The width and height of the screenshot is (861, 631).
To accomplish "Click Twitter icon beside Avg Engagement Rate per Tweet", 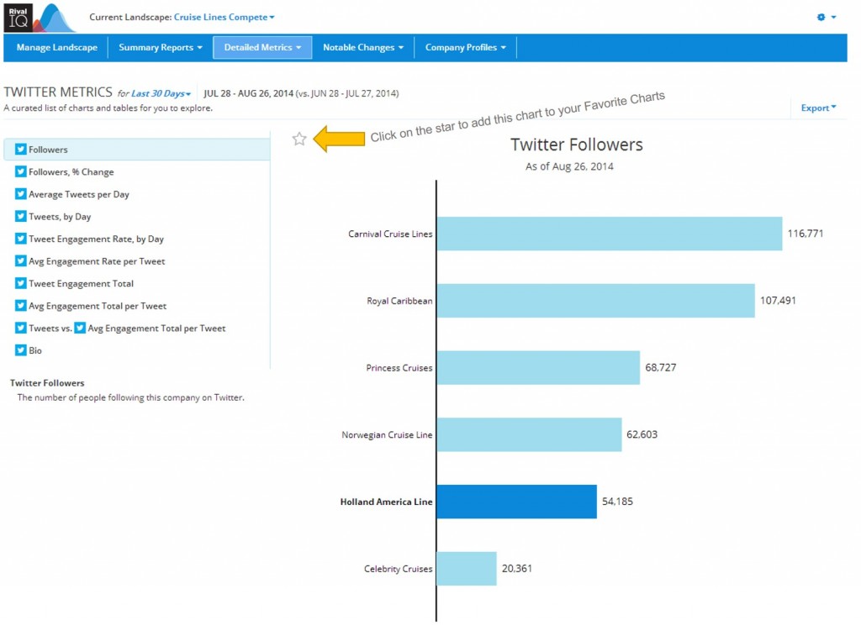I will tap(21, 261).
